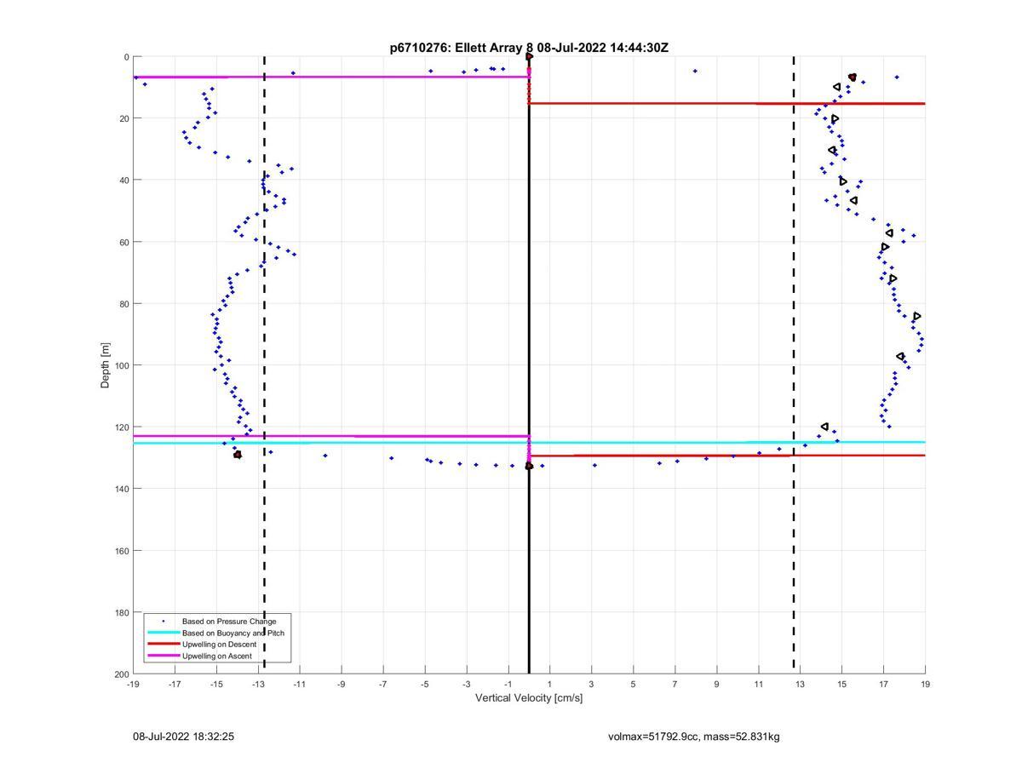Image resolution: width=1022 pixels, height=757 pixels.
Task: Click depth-axis tick label "100"
Action: pos(123,365)
